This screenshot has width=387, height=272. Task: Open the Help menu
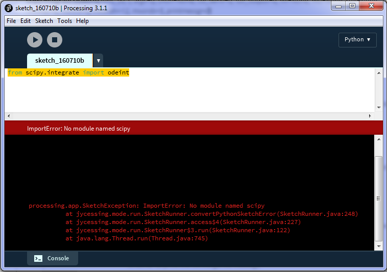[x=82, y=21]
